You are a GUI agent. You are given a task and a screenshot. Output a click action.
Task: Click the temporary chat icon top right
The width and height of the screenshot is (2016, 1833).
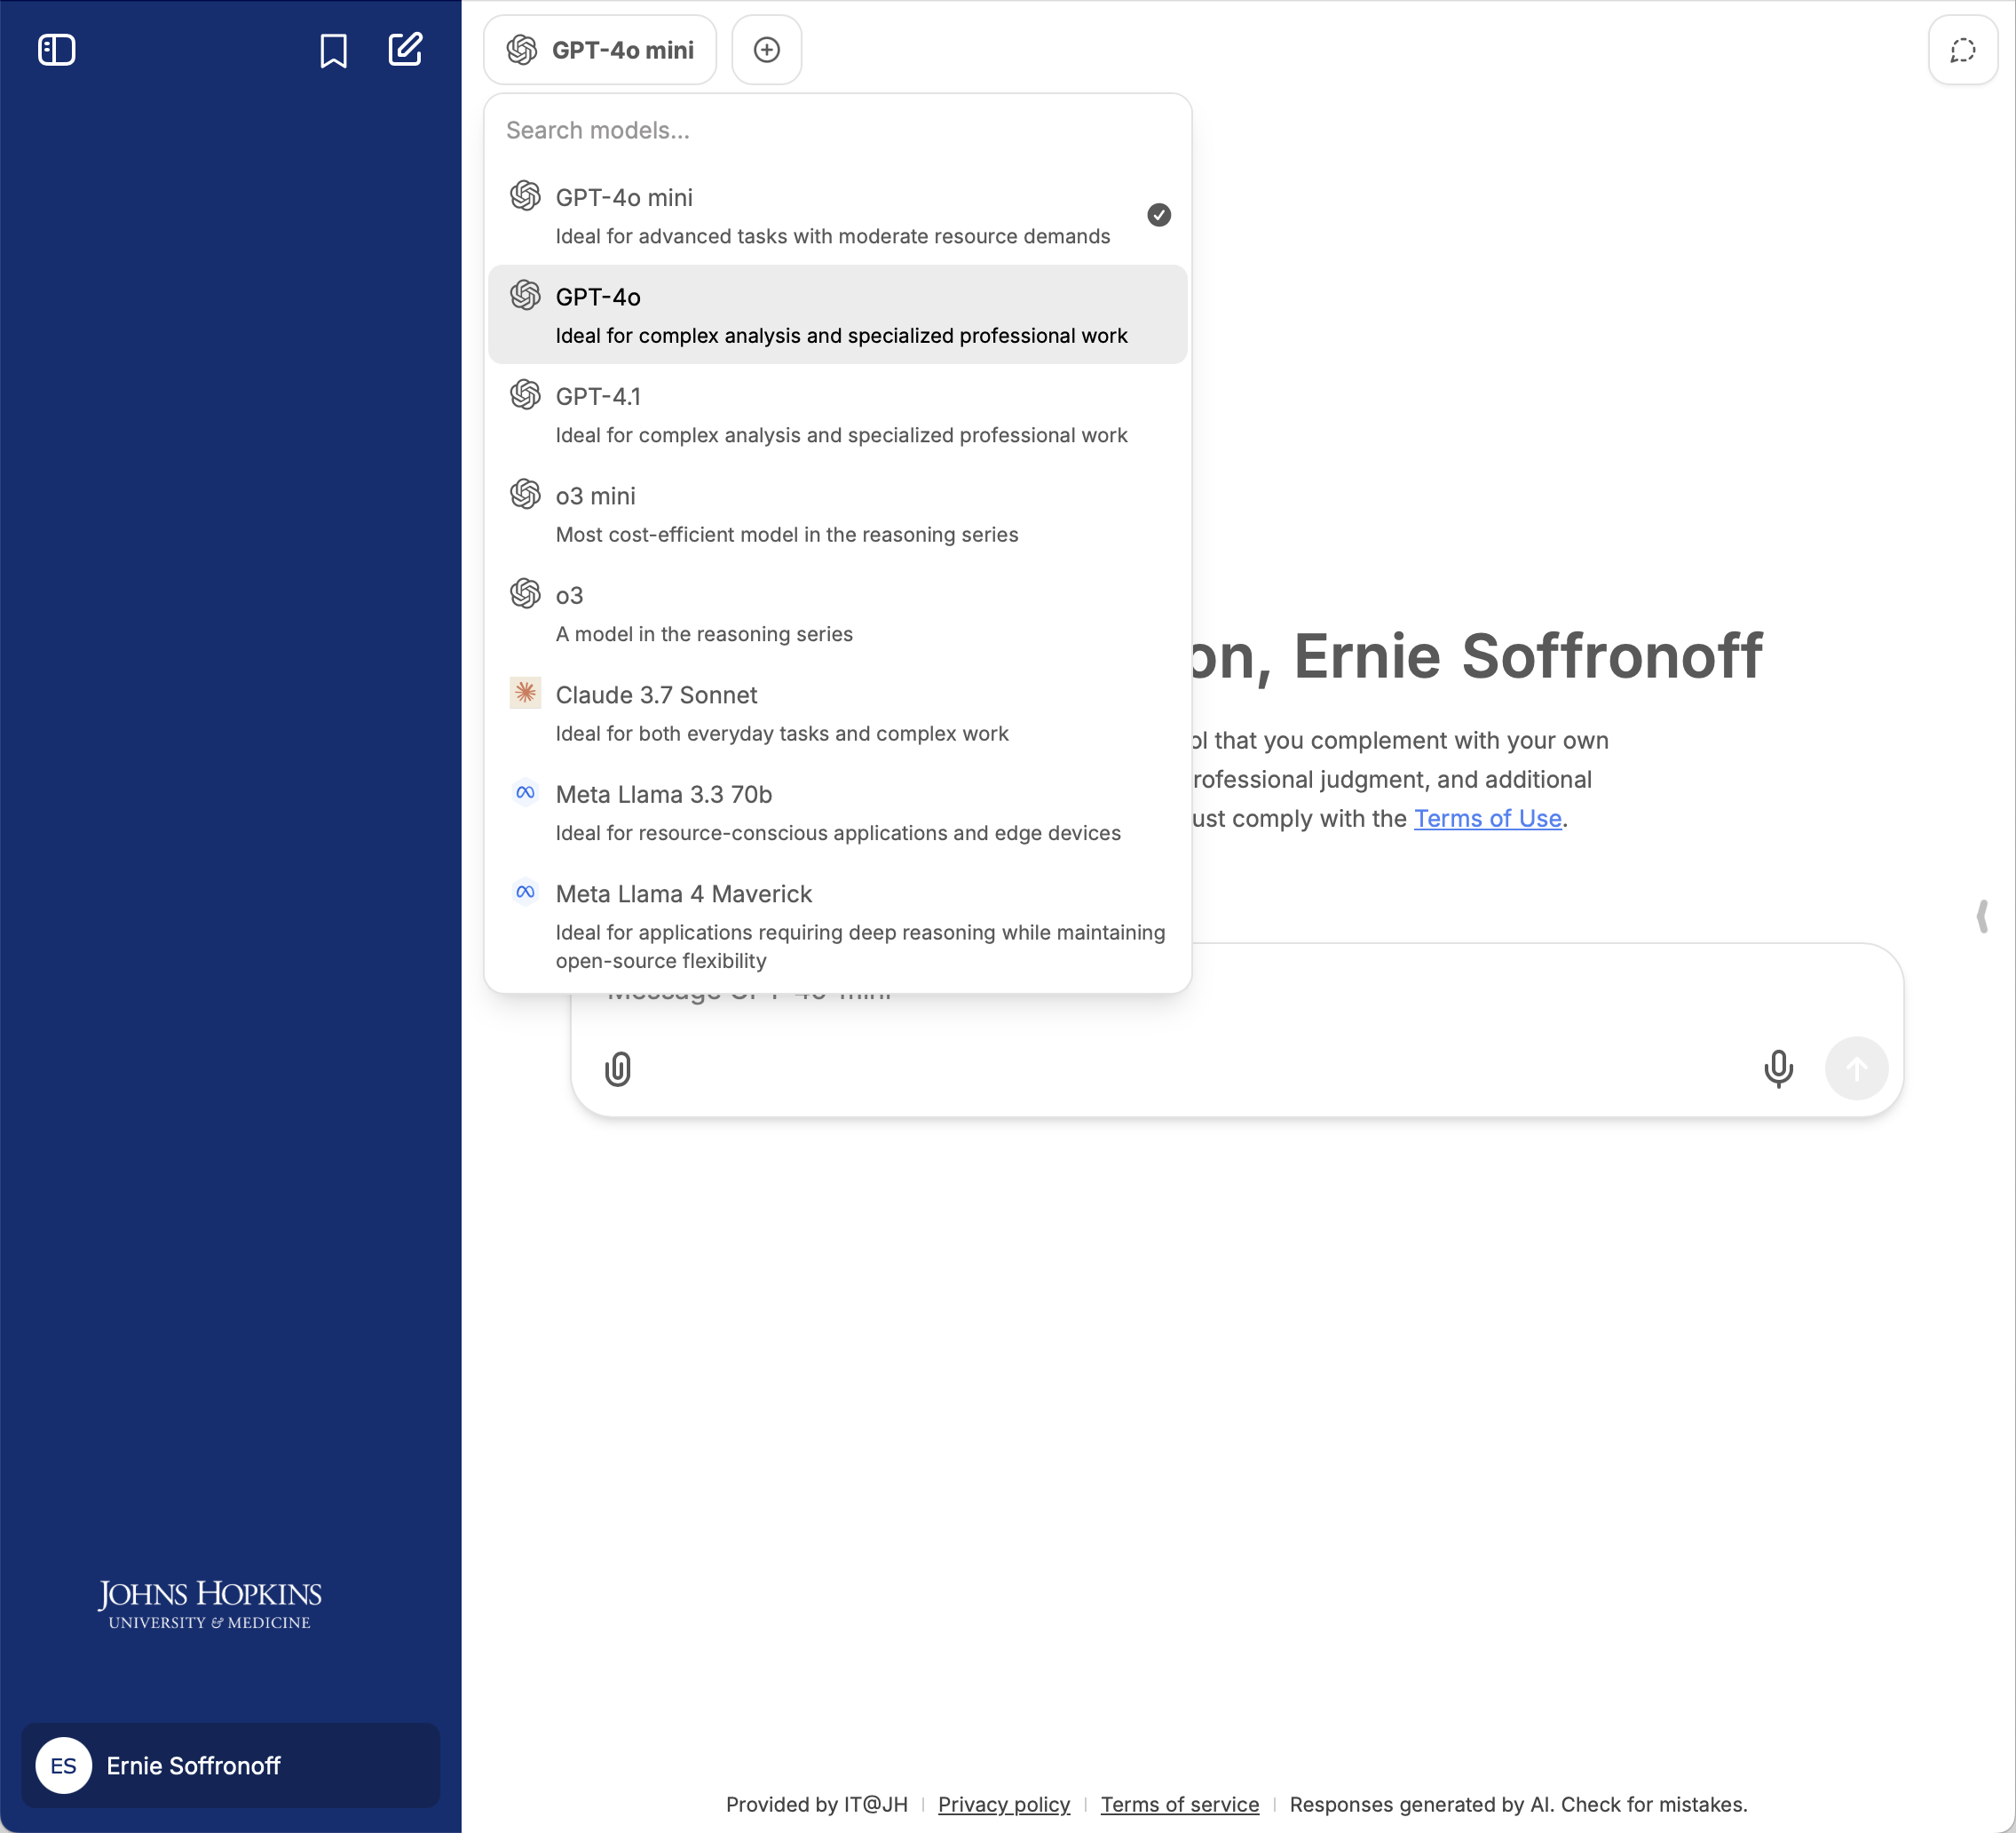(x=1962, y=50)
